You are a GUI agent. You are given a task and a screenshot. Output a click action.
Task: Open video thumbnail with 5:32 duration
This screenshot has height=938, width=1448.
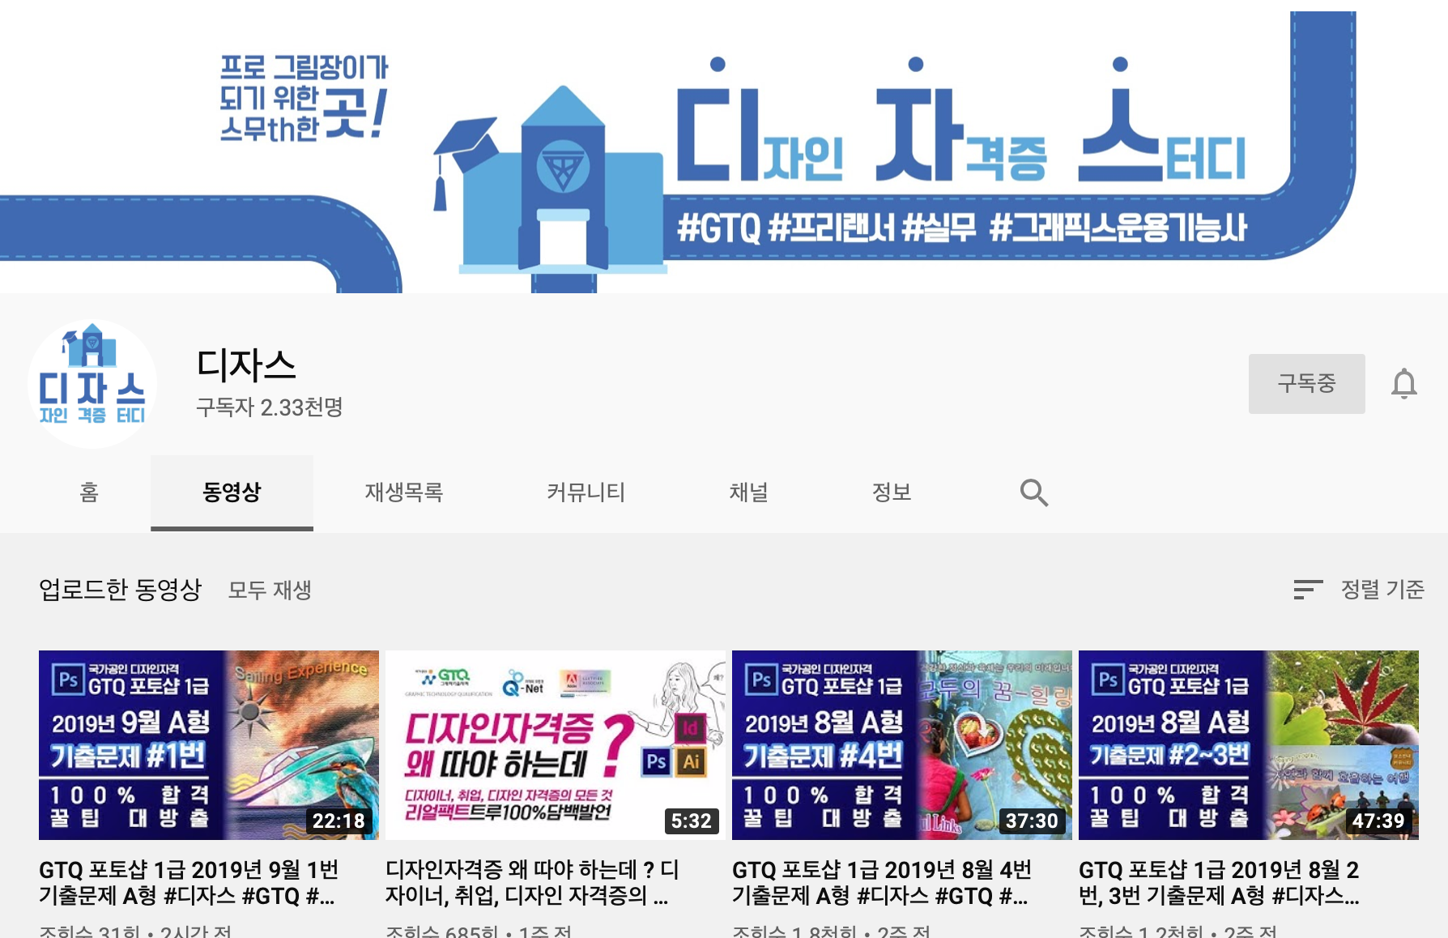[556, 745]
